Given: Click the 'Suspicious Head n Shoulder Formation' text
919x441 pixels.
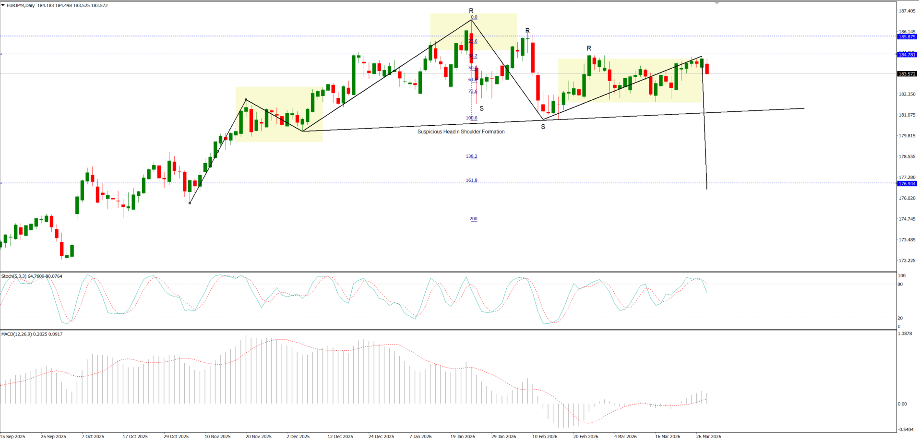Looking at the screenshot, I should pos(461,131).
